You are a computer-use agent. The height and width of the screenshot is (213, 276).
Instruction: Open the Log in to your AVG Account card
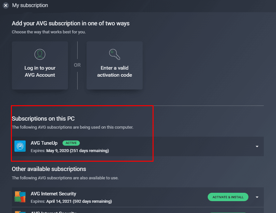(40, 65)
